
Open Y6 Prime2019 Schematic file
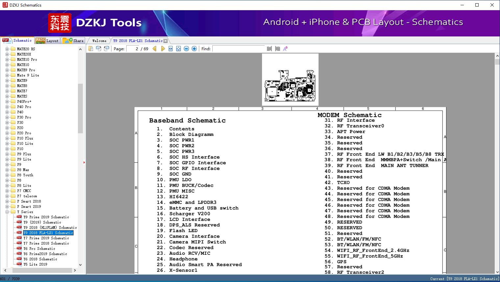click(45, 254)
